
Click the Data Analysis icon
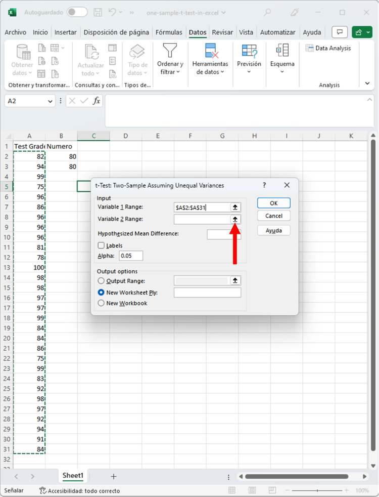[x=310, y=48]
